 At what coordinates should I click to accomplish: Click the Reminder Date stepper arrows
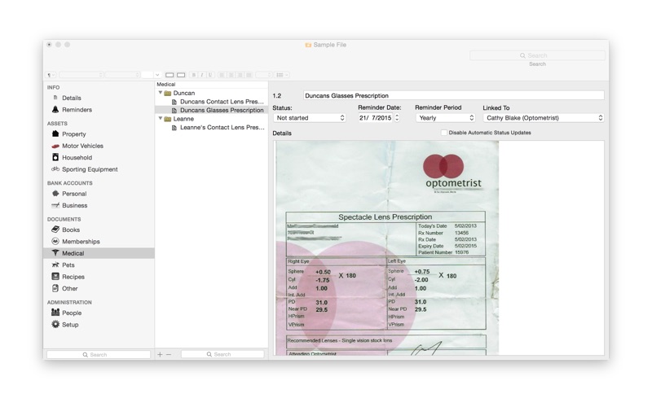pos(397,118)
